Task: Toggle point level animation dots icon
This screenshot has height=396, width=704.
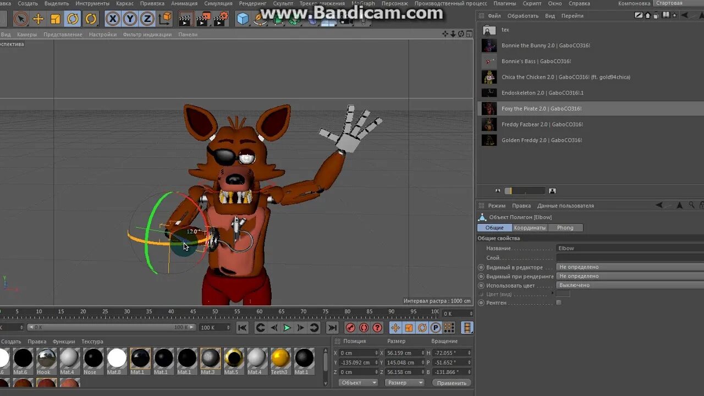Action: point(449,328)
